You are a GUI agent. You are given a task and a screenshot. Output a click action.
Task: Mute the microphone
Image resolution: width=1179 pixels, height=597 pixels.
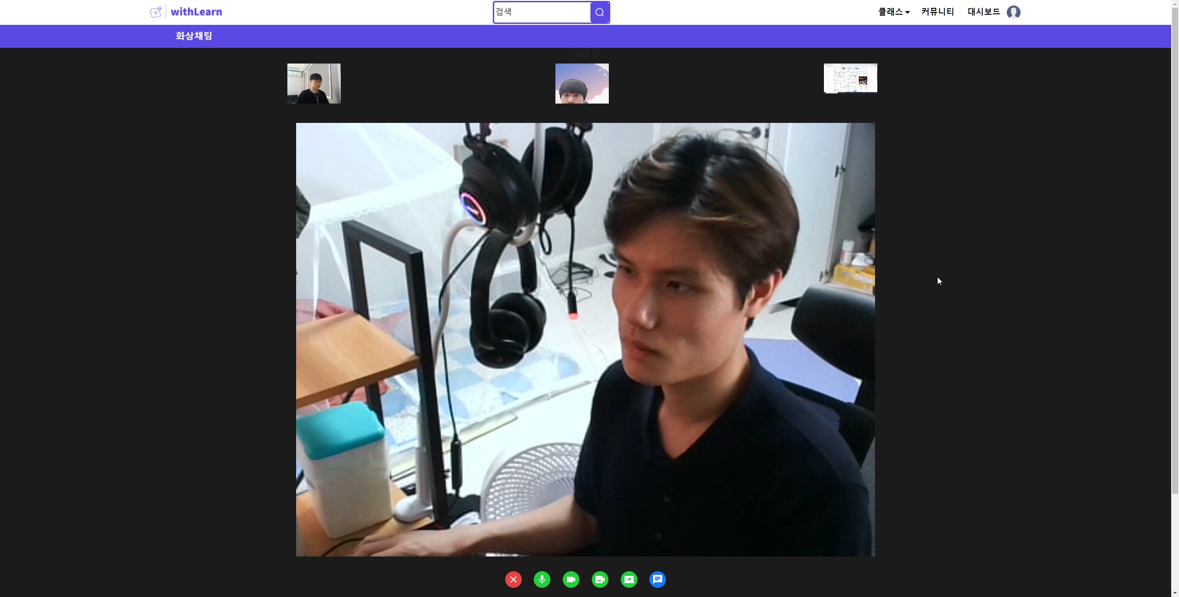click(x=542, y=580)
